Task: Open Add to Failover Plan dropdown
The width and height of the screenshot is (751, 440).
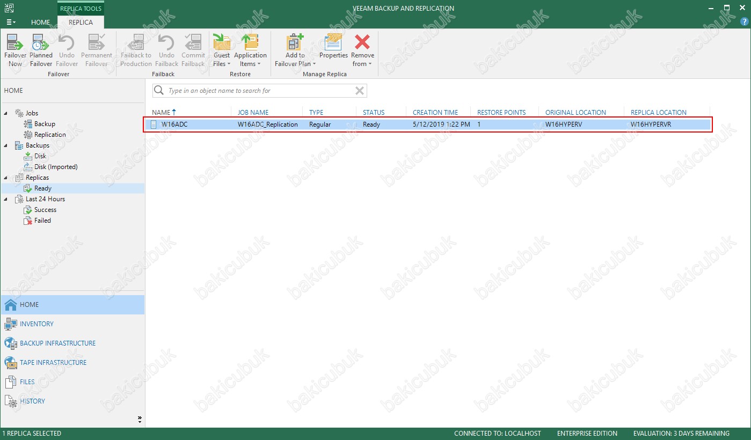Action: (x=295, y=50)
